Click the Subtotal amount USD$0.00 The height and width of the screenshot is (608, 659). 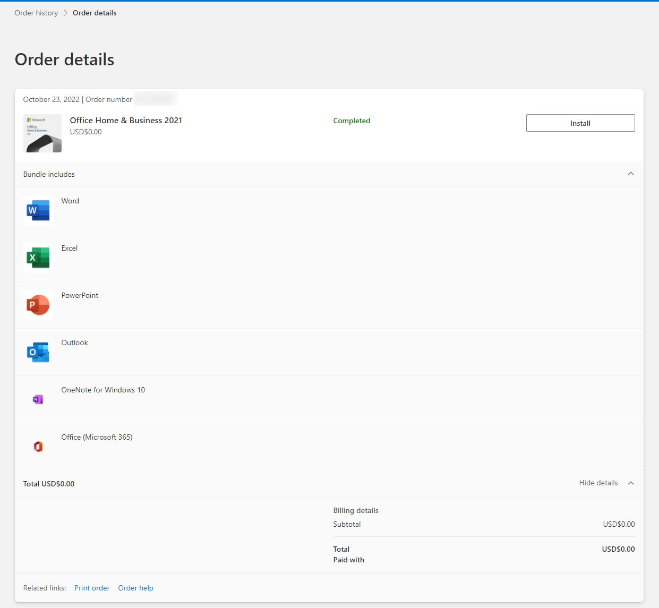[619, 524]
